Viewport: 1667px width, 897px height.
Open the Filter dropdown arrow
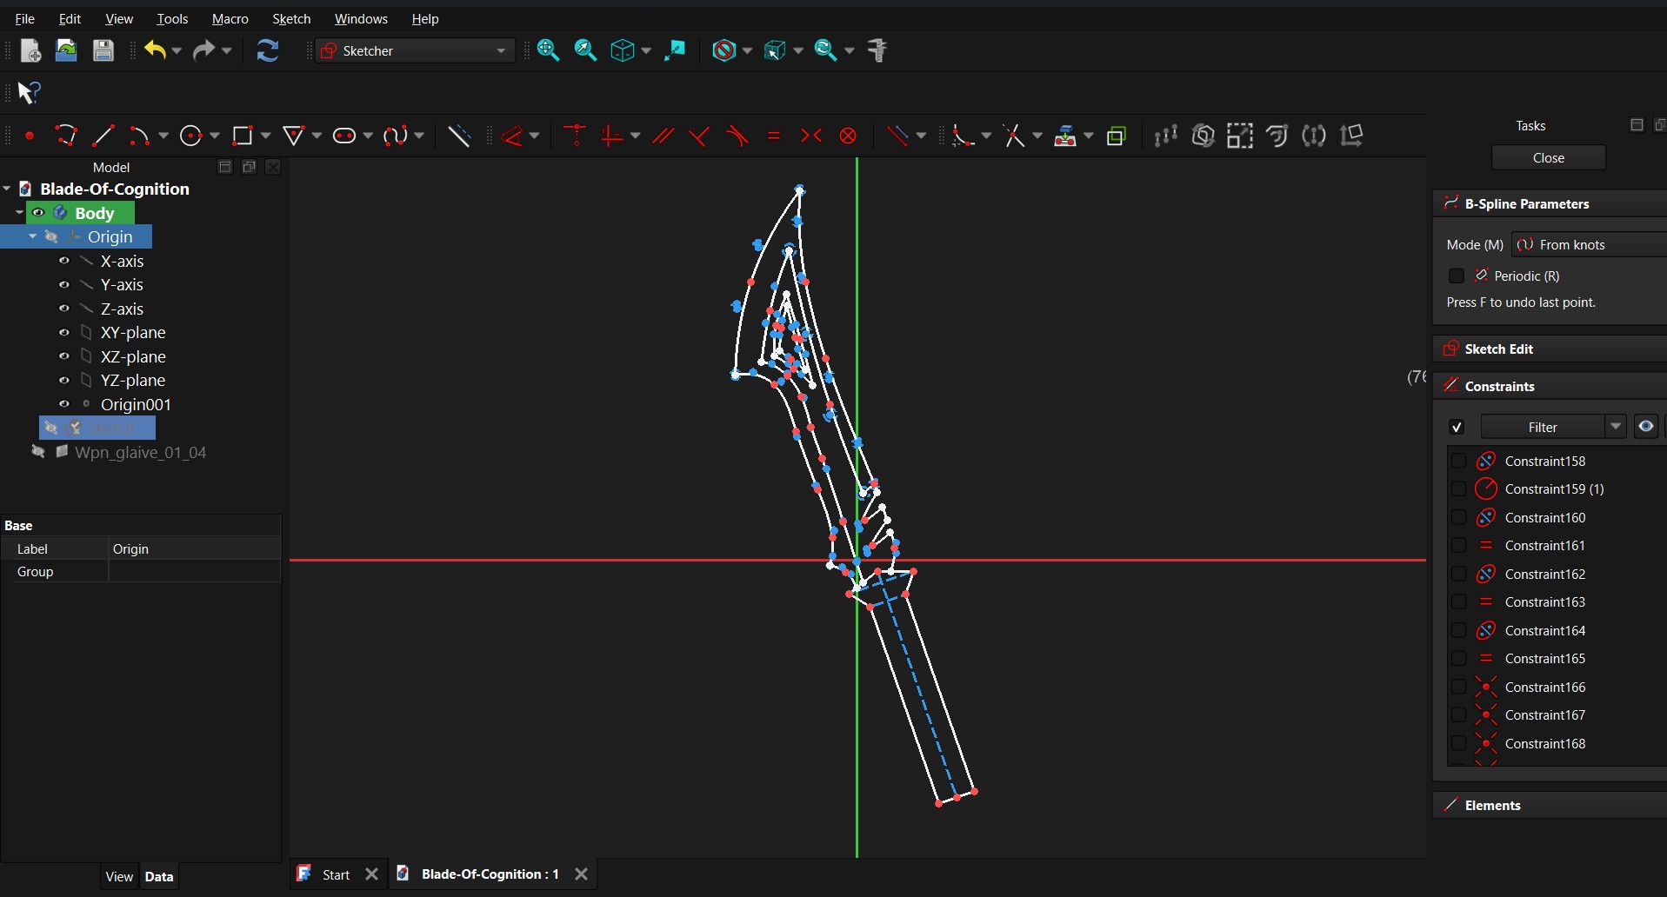(1616, 427)
